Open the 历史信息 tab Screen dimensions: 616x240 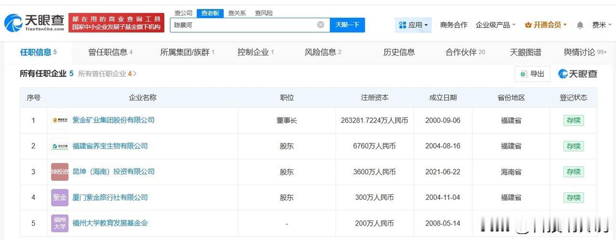click(x=399, y=52)
